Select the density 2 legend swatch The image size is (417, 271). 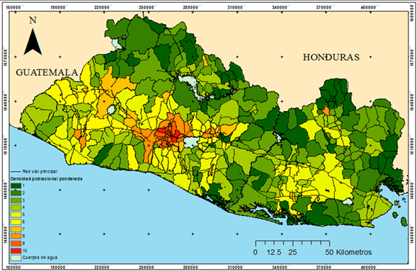point(16,193)
